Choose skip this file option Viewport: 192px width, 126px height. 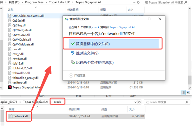tap(87, 53)
